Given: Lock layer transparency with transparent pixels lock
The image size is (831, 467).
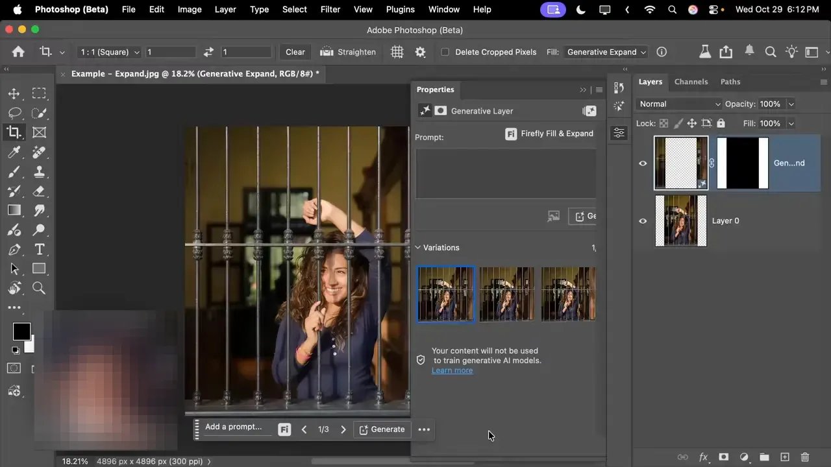Looking at the screenshot, I should [663, 123].
